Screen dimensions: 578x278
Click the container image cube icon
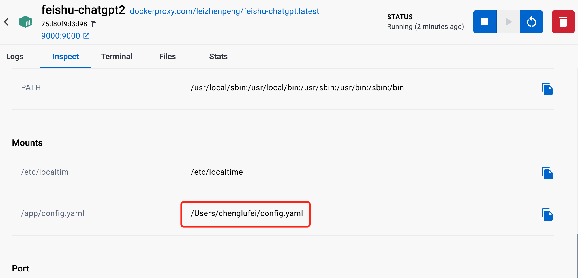25,22
